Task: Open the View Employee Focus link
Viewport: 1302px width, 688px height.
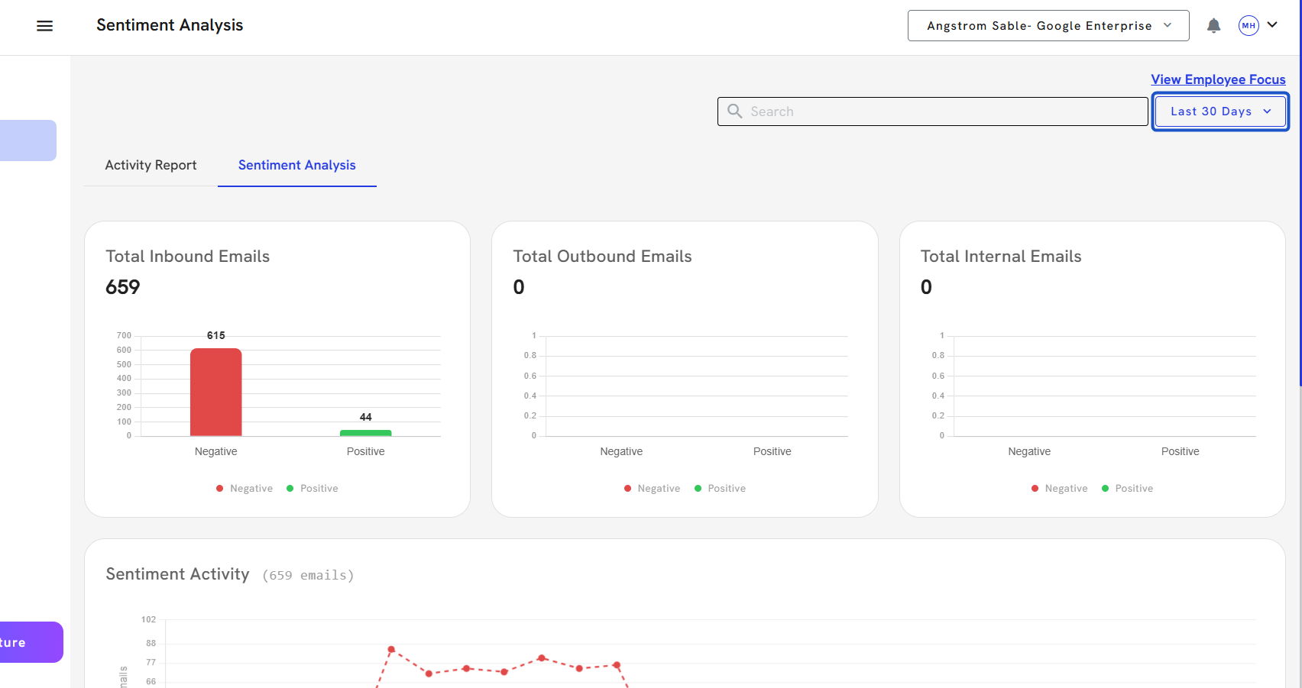Action: click(x=1218, y=79)
